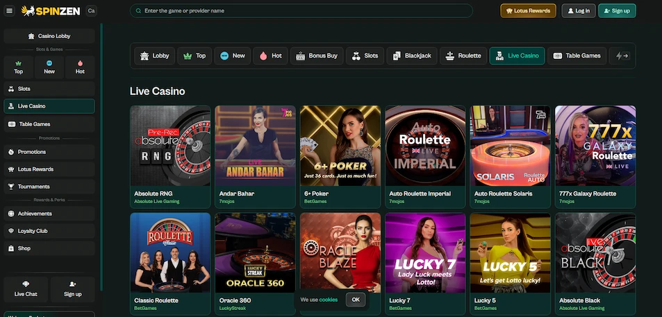Click the '777x Galaxy Roulette' title text

point(588,194)
